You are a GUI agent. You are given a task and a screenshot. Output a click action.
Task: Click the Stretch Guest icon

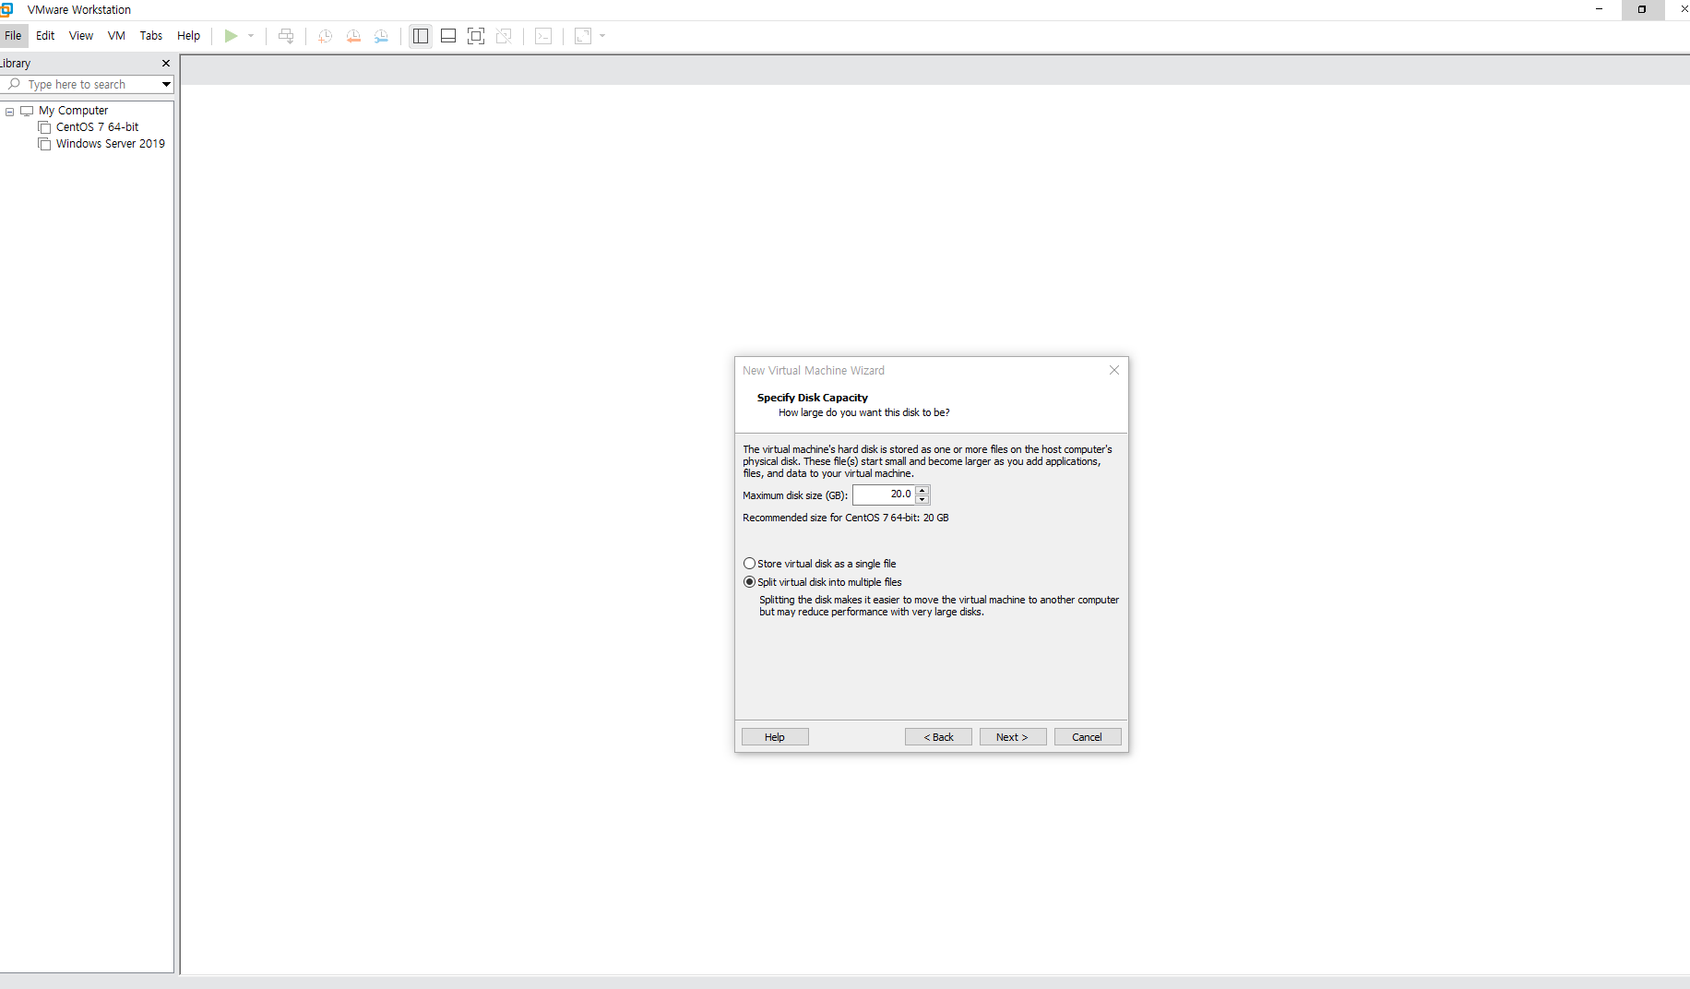coord(583,36)
